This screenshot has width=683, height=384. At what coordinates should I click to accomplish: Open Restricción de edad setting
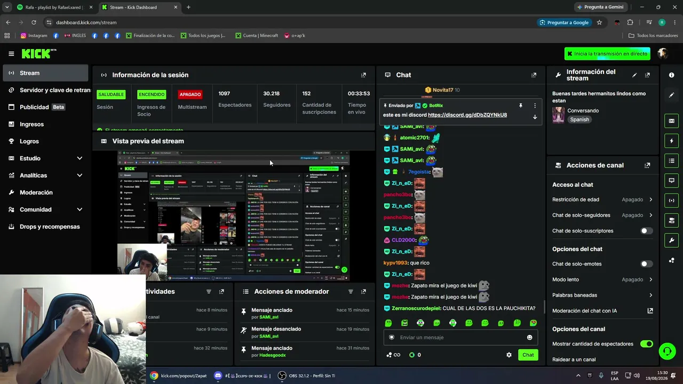coord(602,199)
